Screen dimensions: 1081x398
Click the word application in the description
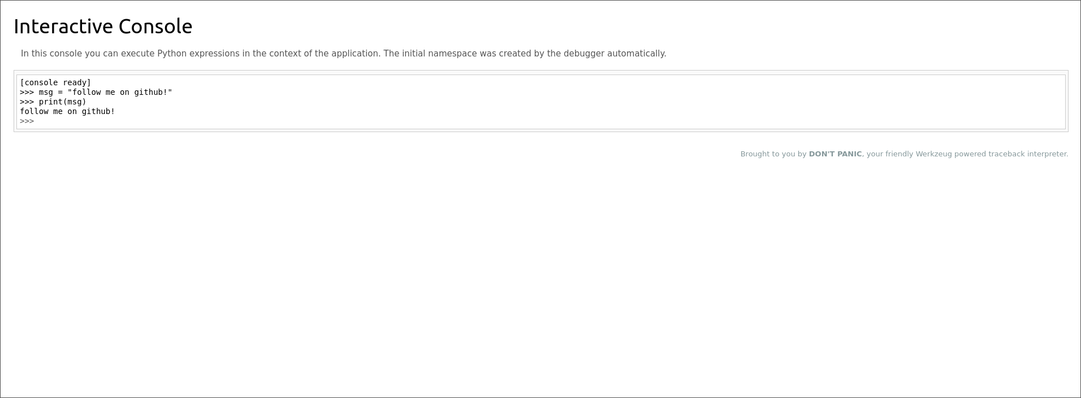(x=355, y=54)
